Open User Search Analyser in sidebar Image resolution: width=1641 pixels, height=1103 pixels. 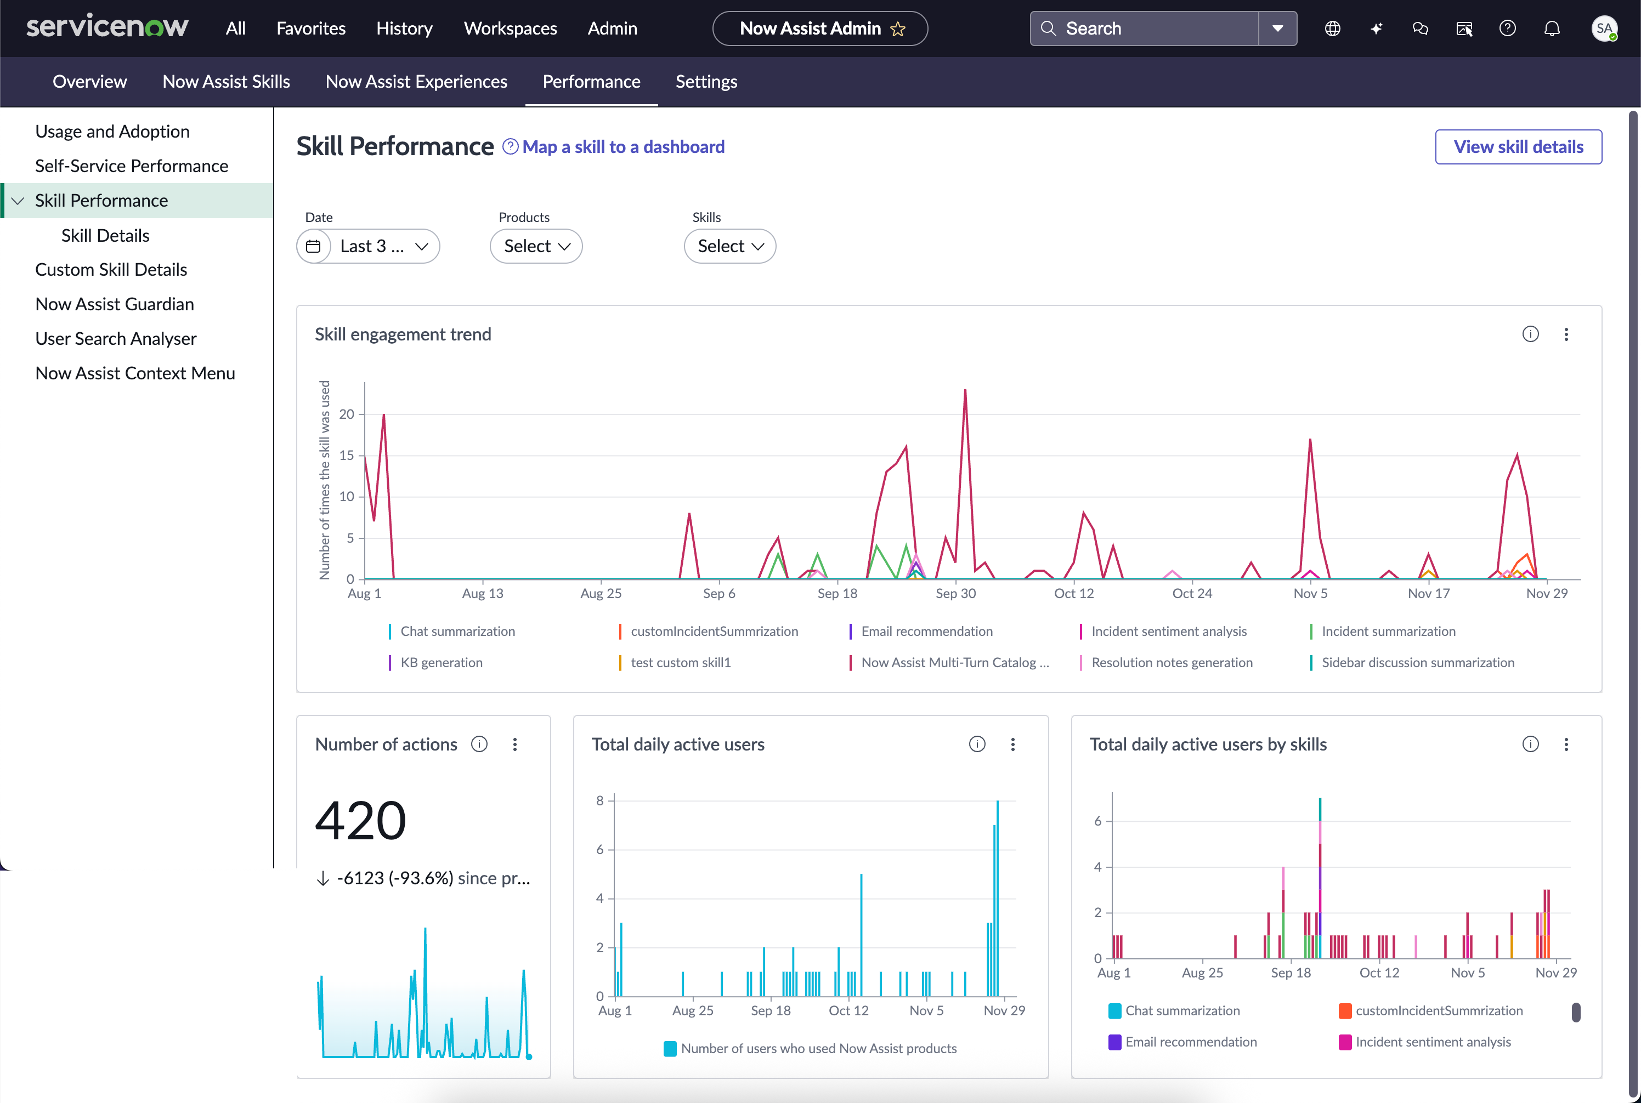(x=116, y=338)
